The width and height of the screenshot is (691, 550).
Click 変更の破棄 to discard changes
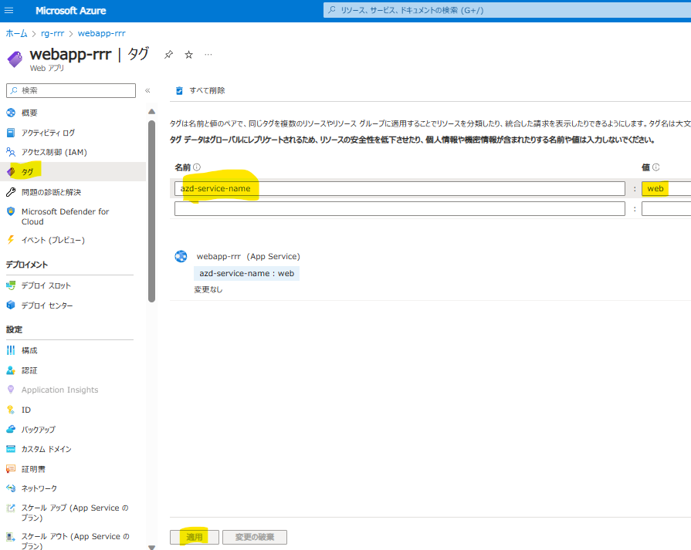[x=254, y=536]
